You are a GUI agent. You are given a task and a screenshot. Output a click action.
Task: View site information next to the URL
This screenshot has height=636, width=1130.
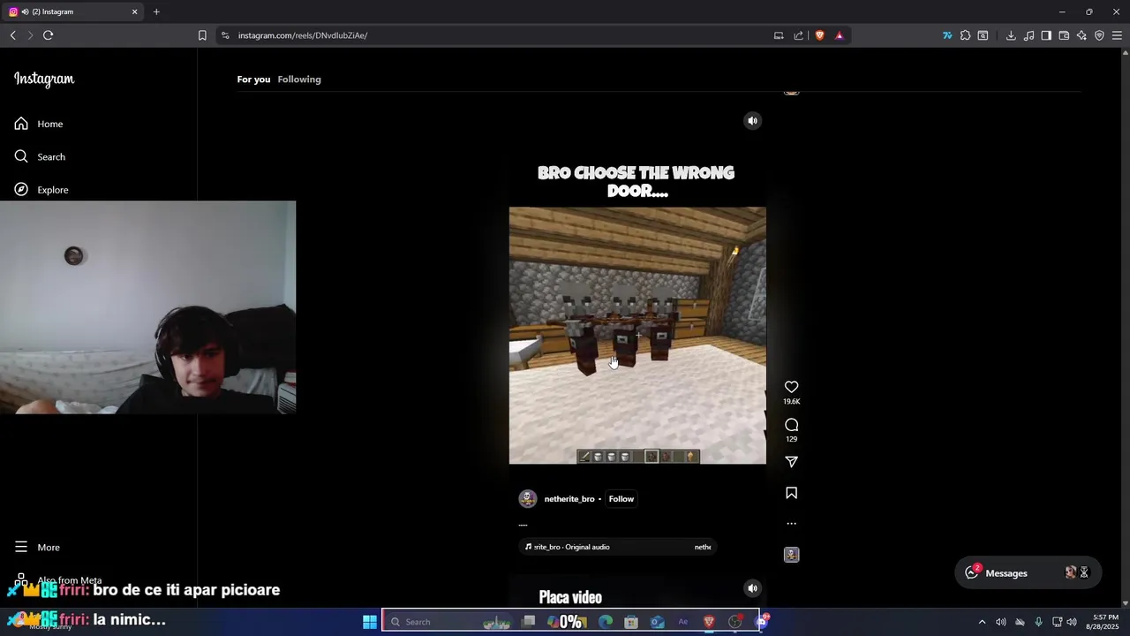tap(225, 35)
